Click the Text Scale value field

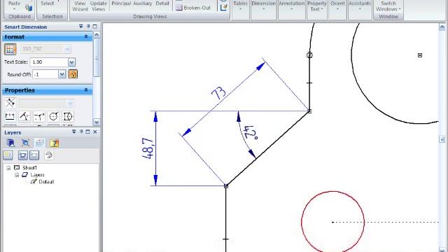click(49, 62)
